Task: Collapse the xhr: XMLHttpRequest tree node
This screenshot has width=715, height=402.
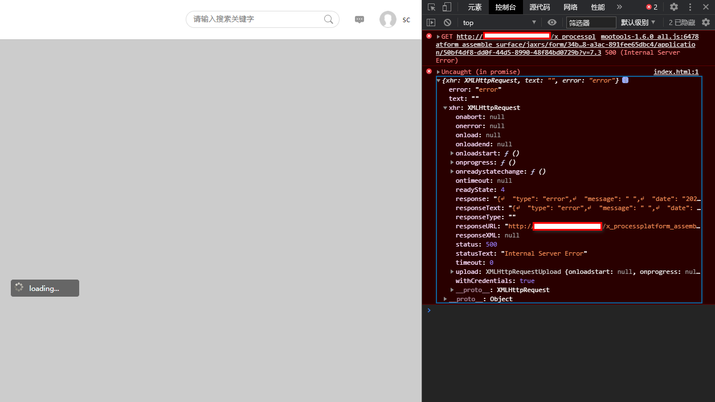Action: click(x=446, y=108)
